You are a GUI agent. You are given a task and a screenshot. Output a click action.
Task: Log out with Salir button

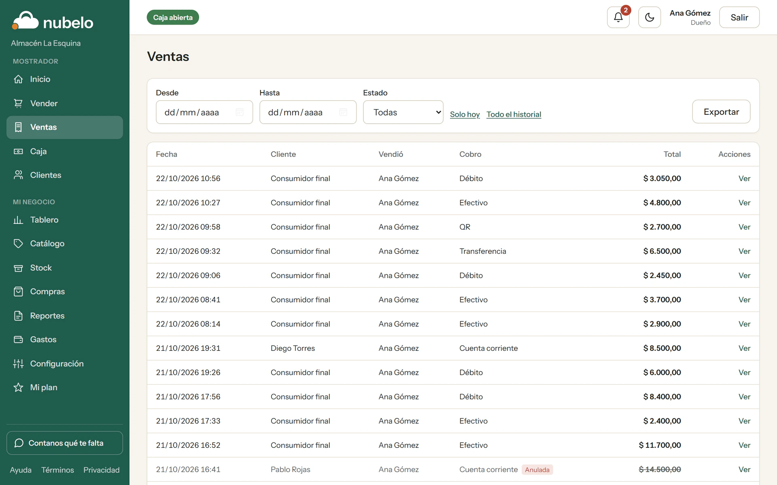coord(739,17)
